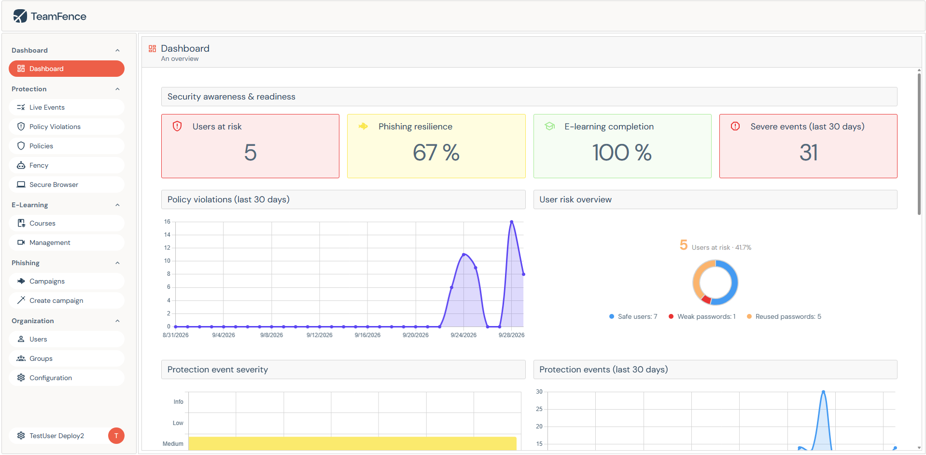
Task: Open the Severe events card showing 31
Action: 808,146
